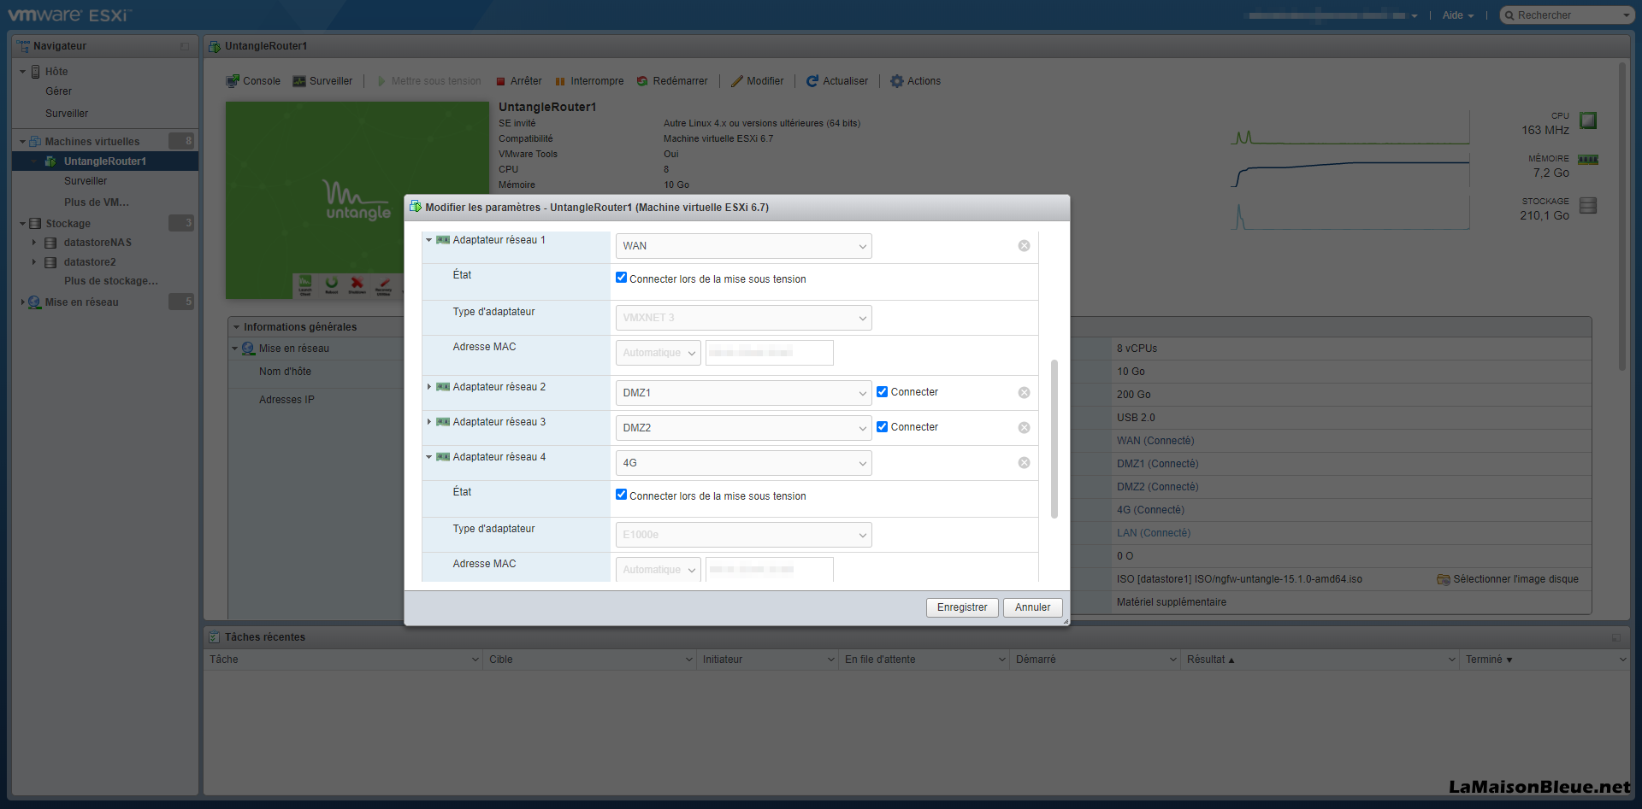Click the Untangle VM console thumbnail
The image size is (1642, 809).
tap(357, 201)
